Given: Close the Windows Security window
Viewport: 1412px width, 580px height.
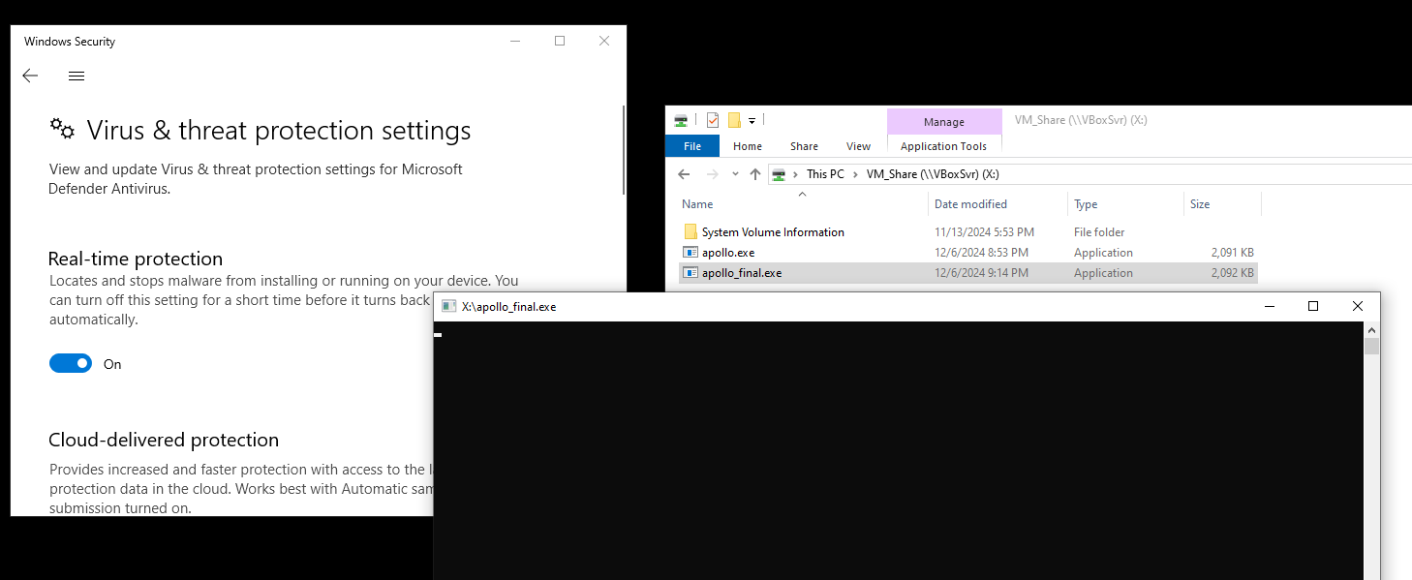Looking at the screenshot, I should [604, 41].
